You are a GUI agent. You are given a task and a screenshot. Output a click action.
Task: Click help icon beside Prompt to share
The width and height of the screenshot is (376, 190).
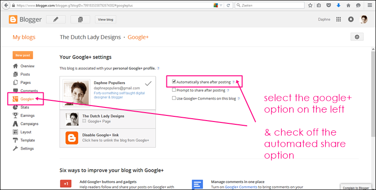point(228,91)
